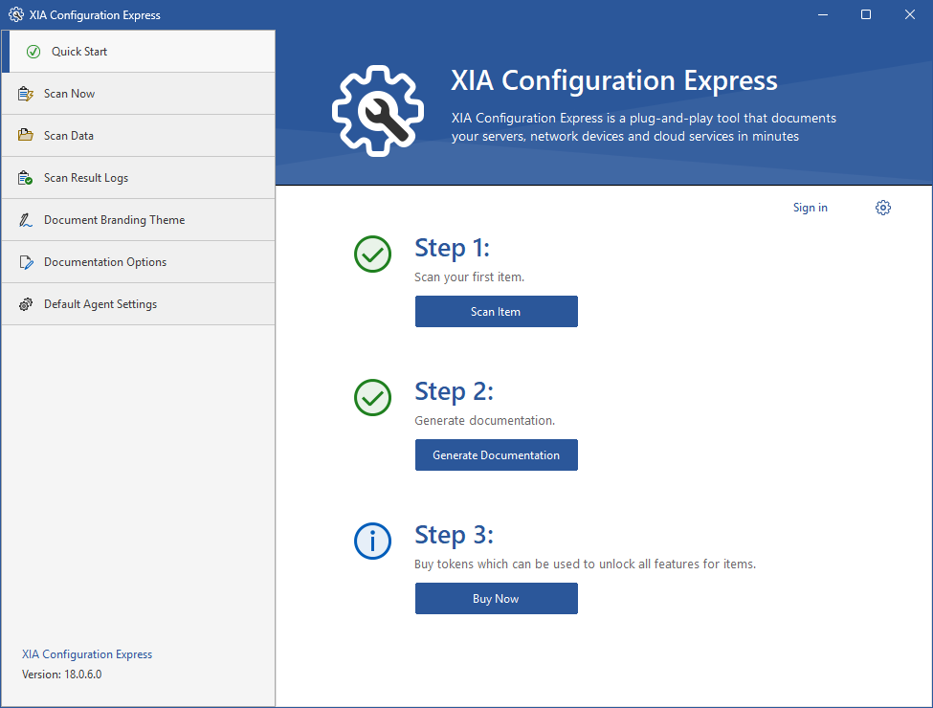Click the Scan Now sidebar icon

26,94
